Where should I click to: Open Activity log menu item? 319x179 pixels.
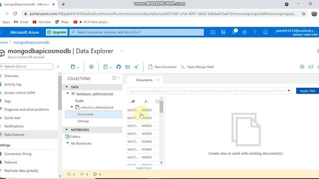coord(12,84)
